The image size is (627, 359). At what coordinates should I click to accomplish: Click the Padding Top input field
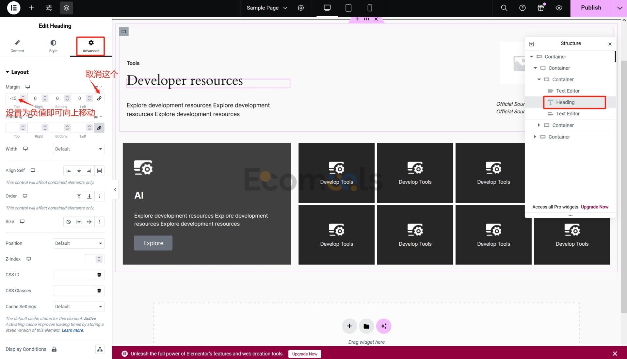[x=13, y=128]
